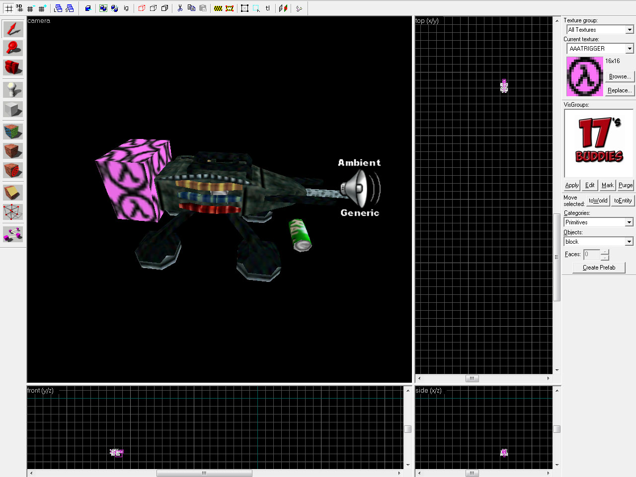Choose the Magnify tool
Viewport: 636px width, 477px height.
click(x=13, y=48)
